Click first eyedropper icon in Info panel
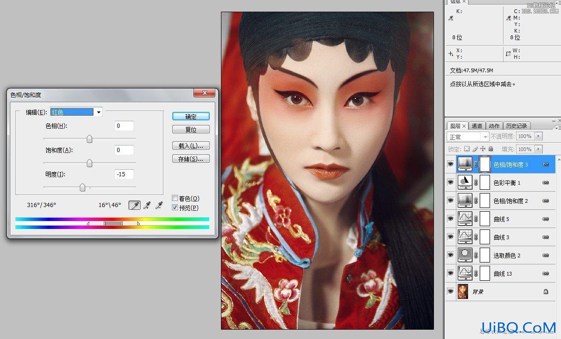The width and height of the screenshot is (561, 339). 451,18
